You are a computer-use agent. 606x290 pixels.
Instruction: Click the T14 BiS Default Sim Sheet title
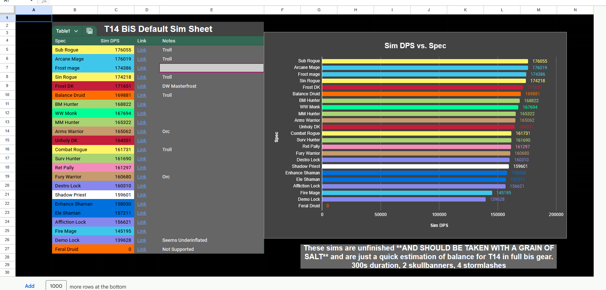tap(158, 29)
